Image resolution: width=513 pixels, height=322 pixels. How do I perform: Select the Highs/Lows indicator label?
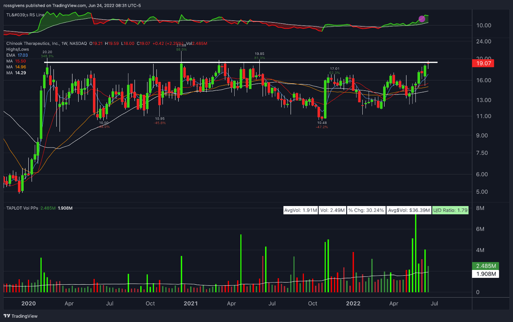click(x=17, y=49)
